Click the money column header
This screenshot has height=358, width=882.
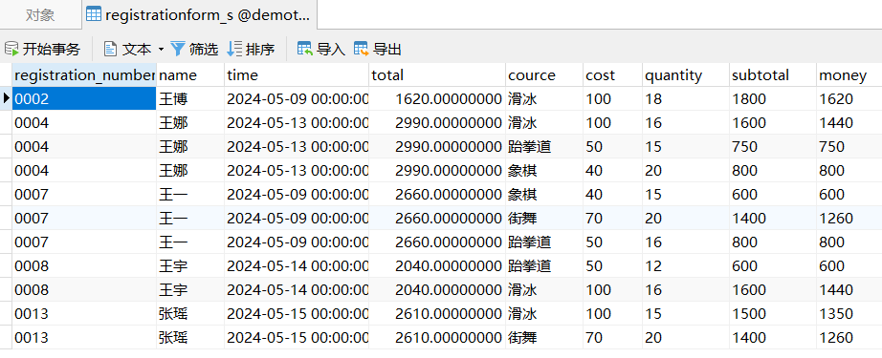[849, 75]
